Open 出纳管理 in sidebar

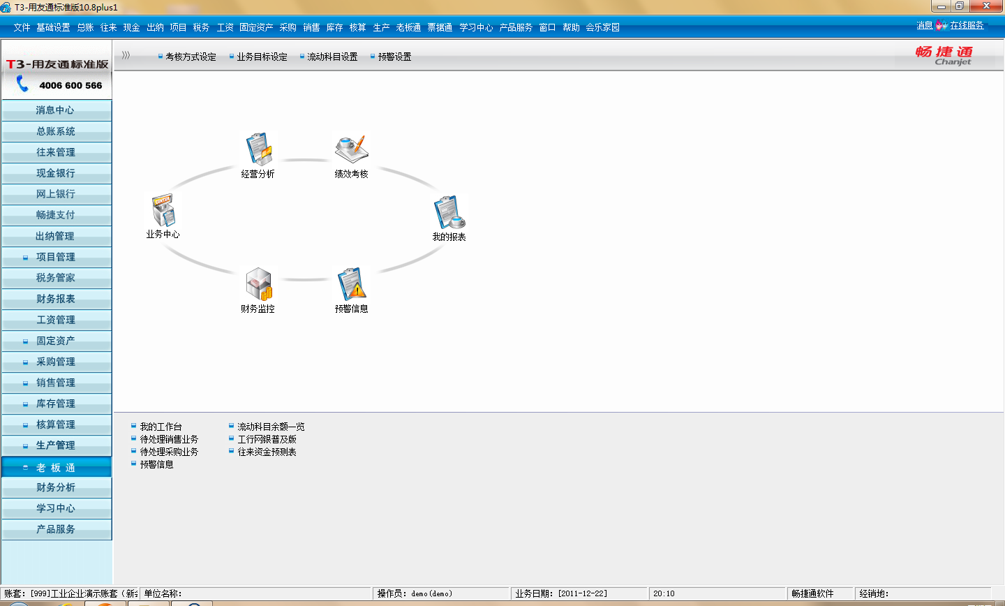click(x=56, y=236)
